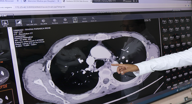Click the viewport download icon
192x104 pixels.
tap(147, 20)
